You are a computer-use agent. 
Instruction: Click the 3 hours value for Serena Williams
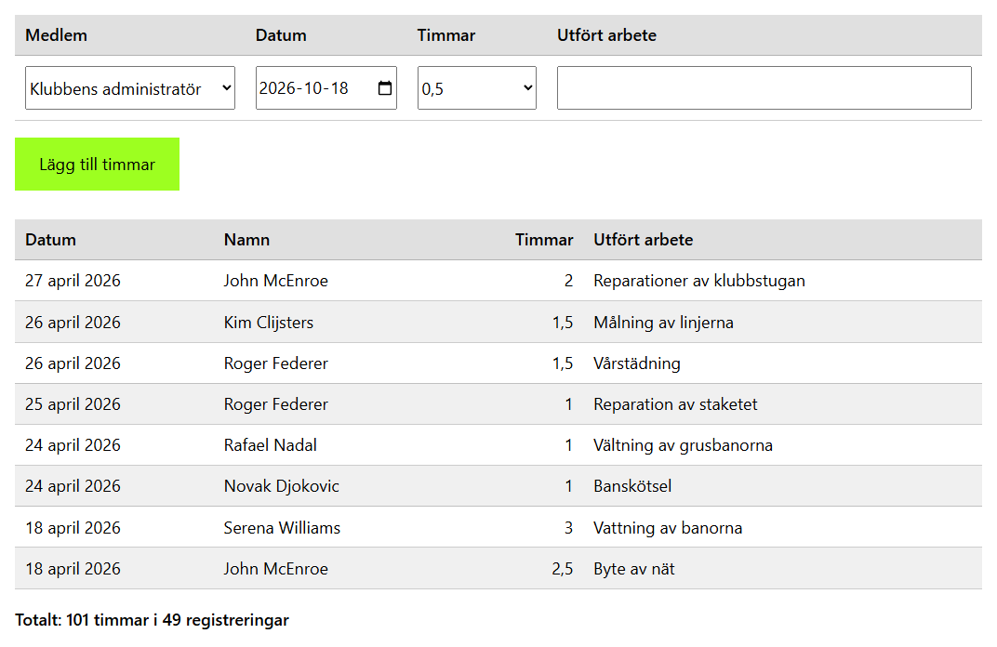tap(568, 527)
